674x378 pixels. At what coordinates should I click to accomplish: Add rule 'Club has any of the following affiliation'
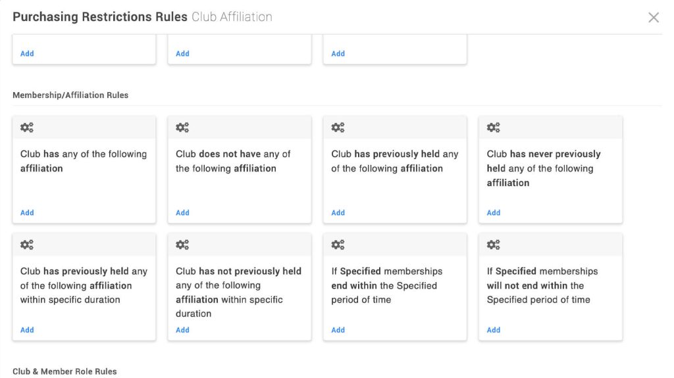[x=27, y=212]
